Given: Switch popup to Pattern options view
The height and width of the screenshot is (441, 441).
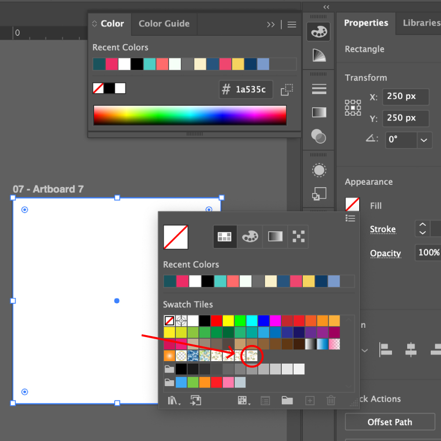Looking at the screenshot, I should click(298, 237).
